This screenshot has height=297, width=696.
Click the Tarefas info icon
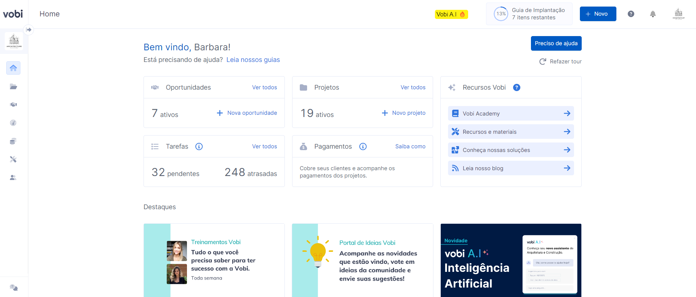tap(199, 146)
